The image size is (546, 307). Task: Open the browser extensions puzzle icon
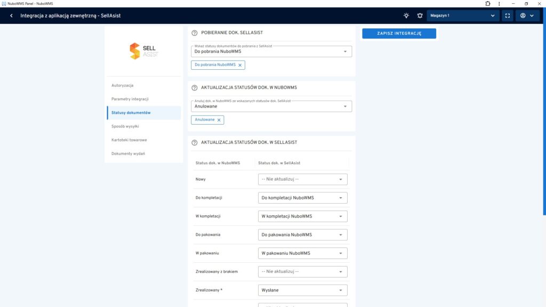[487, 3]
